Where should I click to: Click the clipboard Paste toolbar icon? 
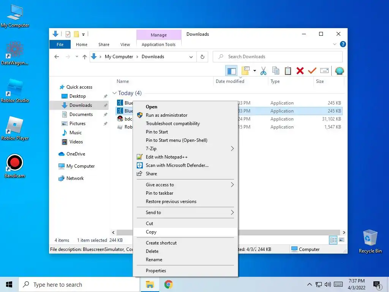coord(288,71)
